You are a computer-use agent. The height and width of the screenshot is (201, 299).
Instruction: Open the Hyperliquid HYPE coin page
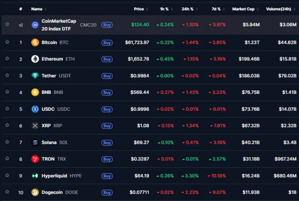click(61, 176)
